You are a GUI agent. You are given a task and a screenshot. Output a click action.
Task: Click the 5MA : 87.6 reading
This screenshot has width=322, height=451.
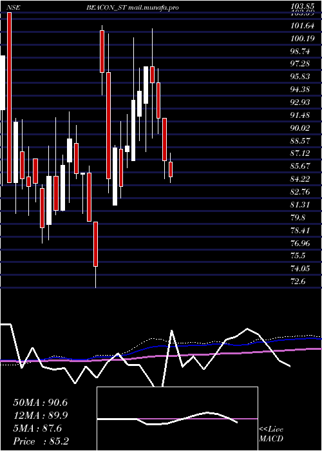(x=37, y=428)
